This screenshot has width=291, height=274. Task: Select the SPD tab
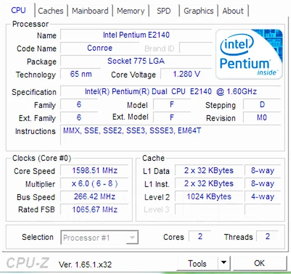click(164, 11)
